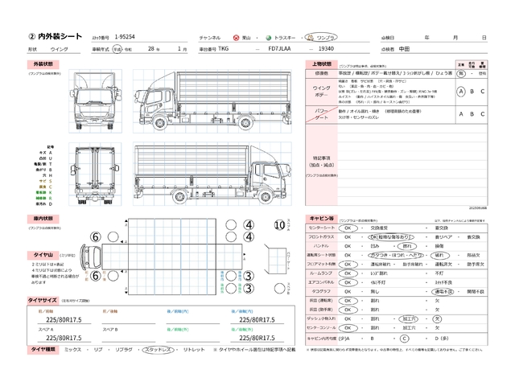Click the spare tire circle marked 10
Viewport: 515px width, 386px height.
point(279,225)
